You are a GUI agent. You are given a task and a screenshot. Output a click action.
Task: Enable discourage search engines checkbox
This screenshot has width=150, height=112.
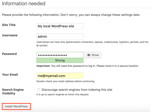point(39,90)
